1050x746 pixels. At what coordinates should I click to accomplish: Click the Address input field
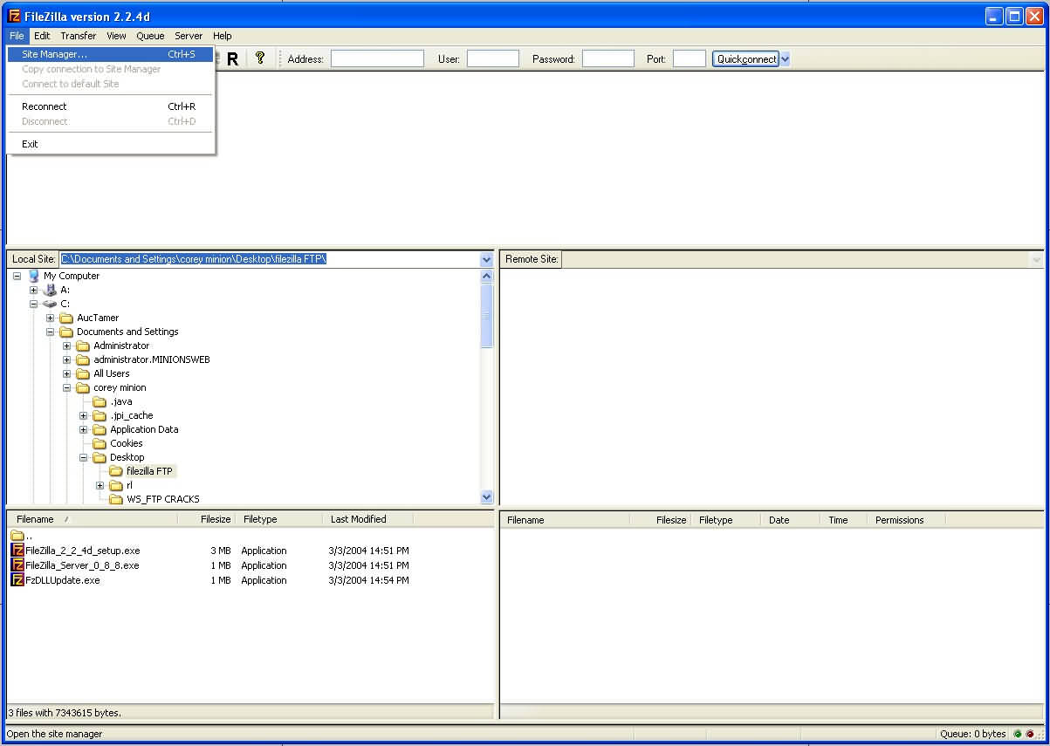[x=377, y=58]
